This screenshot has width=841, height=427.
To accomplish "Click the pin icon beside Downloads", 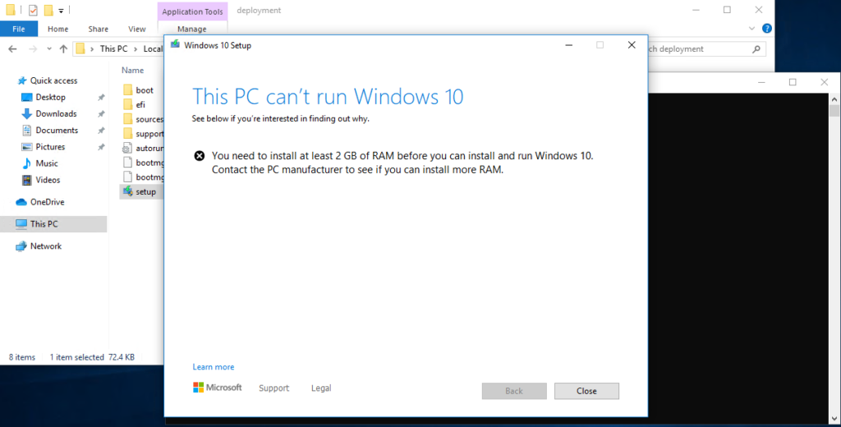I will (101, 113).
